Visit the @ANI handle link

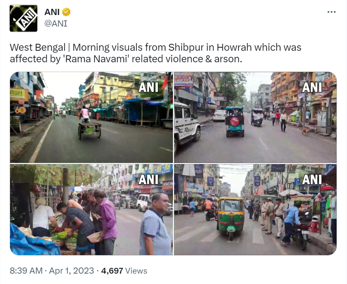(56, 23)
